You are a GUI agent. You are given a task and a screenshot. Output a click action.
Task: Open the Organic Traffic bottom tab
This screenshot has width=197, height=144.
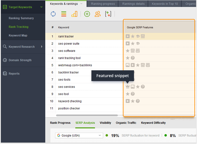[126, 123]
